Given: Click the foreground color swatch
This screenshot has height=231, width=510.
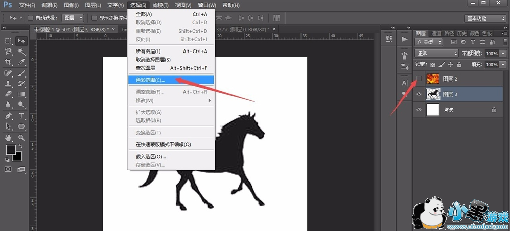Looking at the screenshot, I should pos(10,149).
